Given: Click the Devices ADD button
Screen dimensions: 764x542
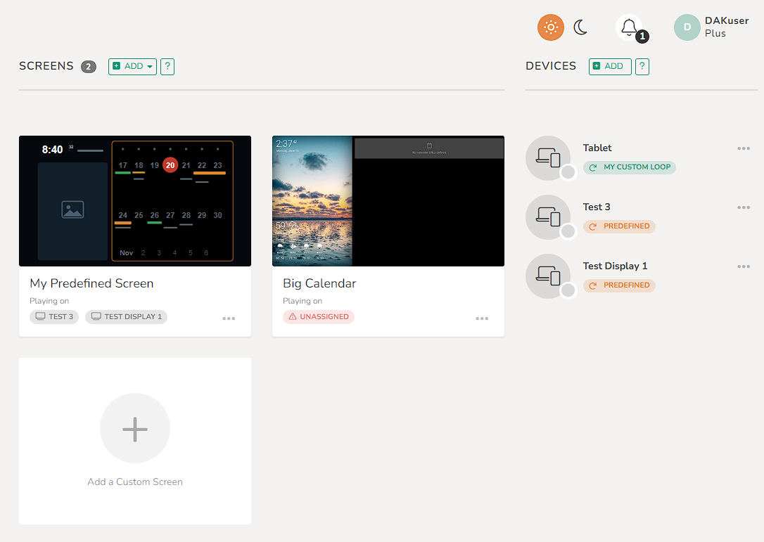Looking at the screenshot, I should [x=610, y=66].
